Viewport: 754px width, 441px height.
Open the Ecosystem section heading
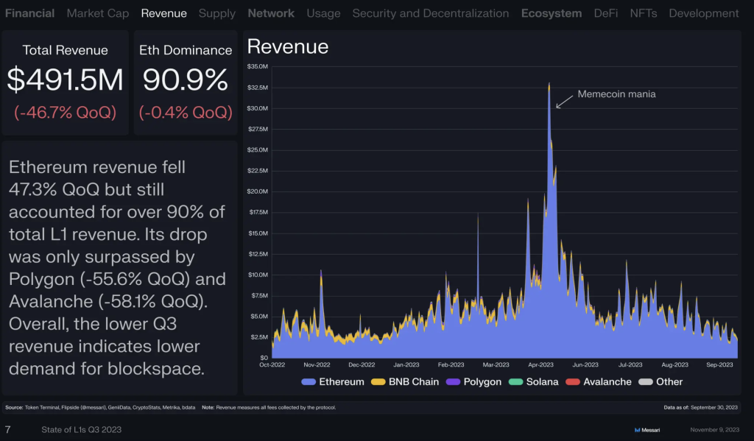pyautogui.click(x=552, y=13)
